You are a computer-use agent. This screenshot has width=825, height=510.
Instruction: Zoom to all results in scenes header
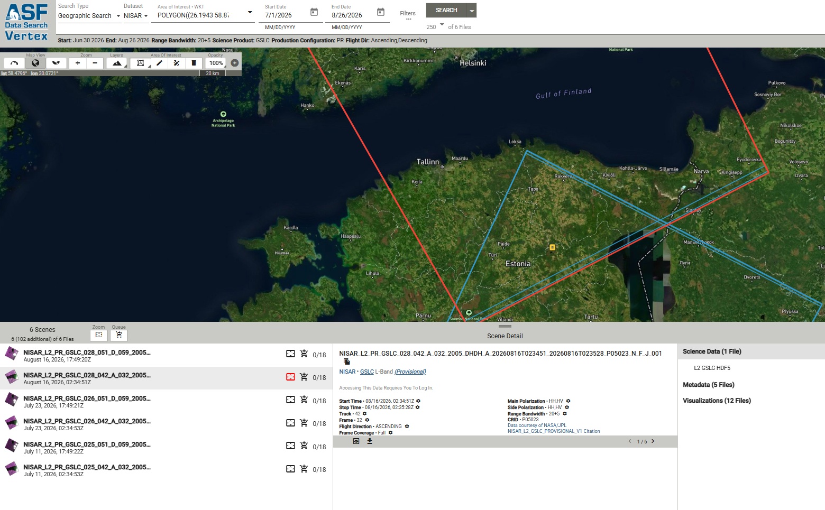click(x=99, y=335)
